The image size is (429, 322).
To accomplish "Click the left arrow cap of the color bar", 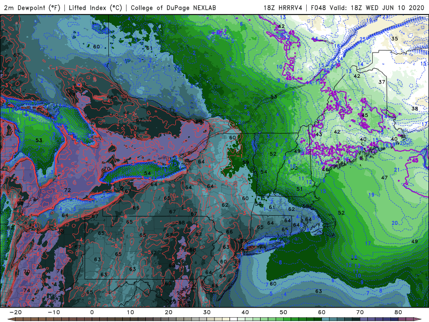I will click(11, 319).
